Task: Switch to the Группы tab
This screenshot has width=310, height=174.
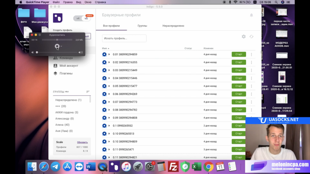Action: coord(142,26)
